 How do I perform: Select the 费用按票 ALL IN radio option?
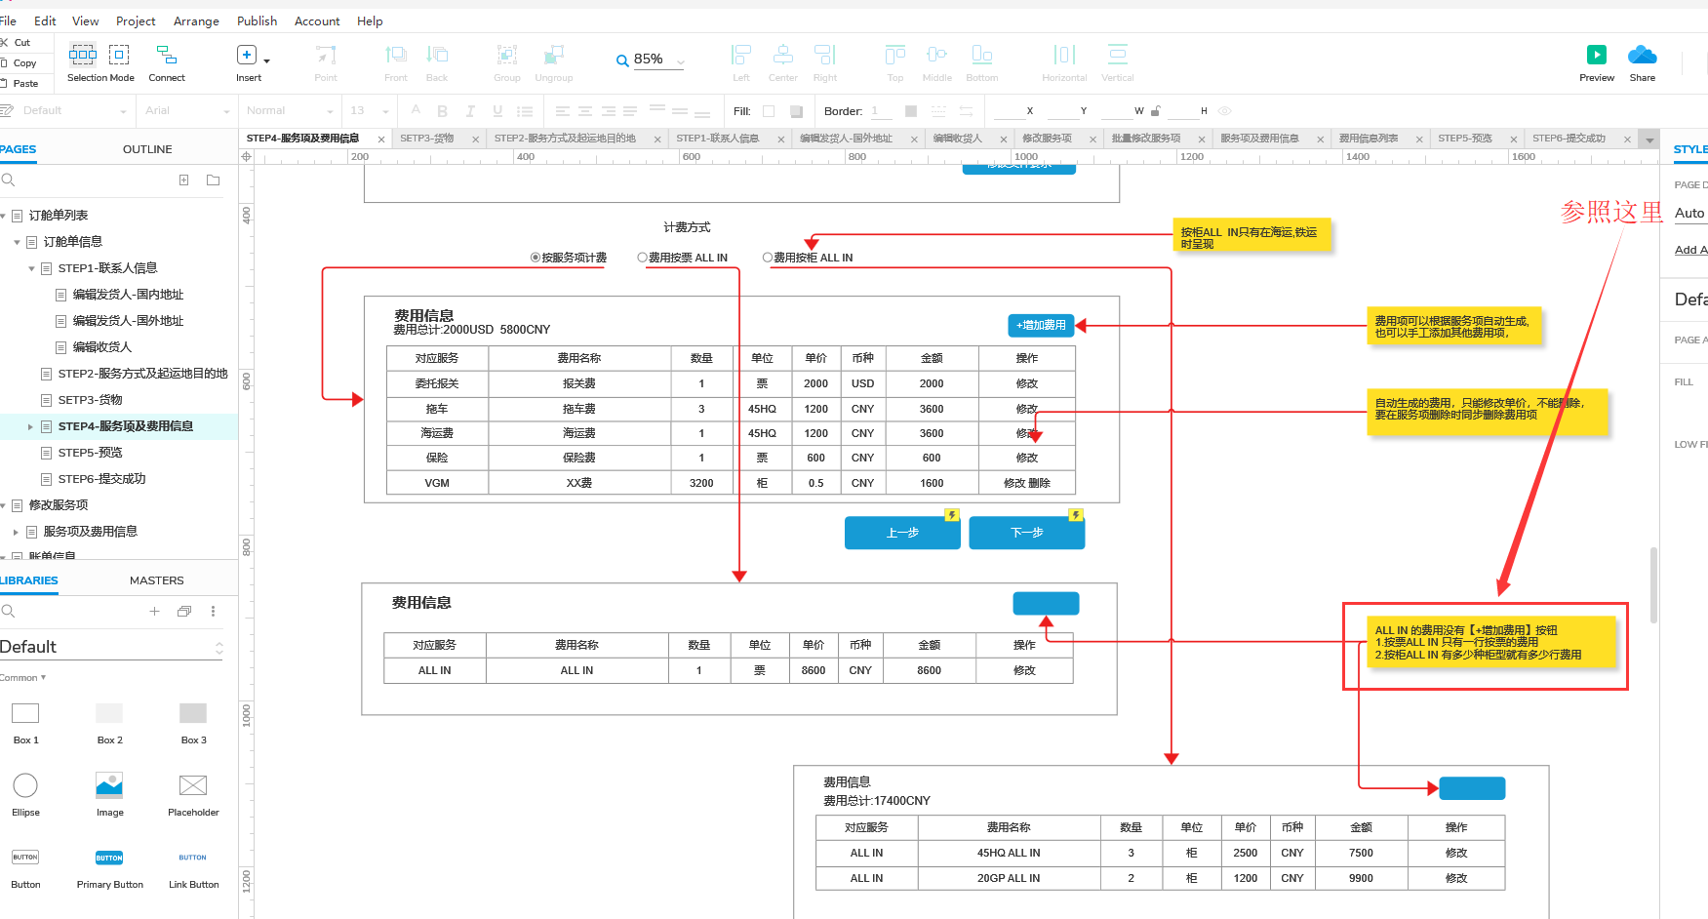[x=642, y=258]
